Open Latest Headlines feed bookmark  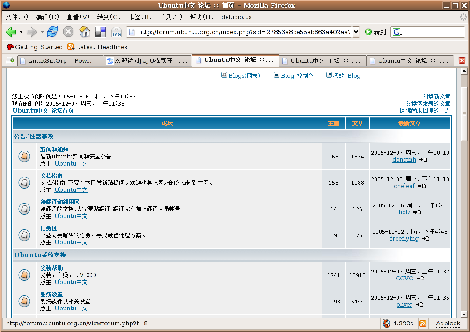97,47
